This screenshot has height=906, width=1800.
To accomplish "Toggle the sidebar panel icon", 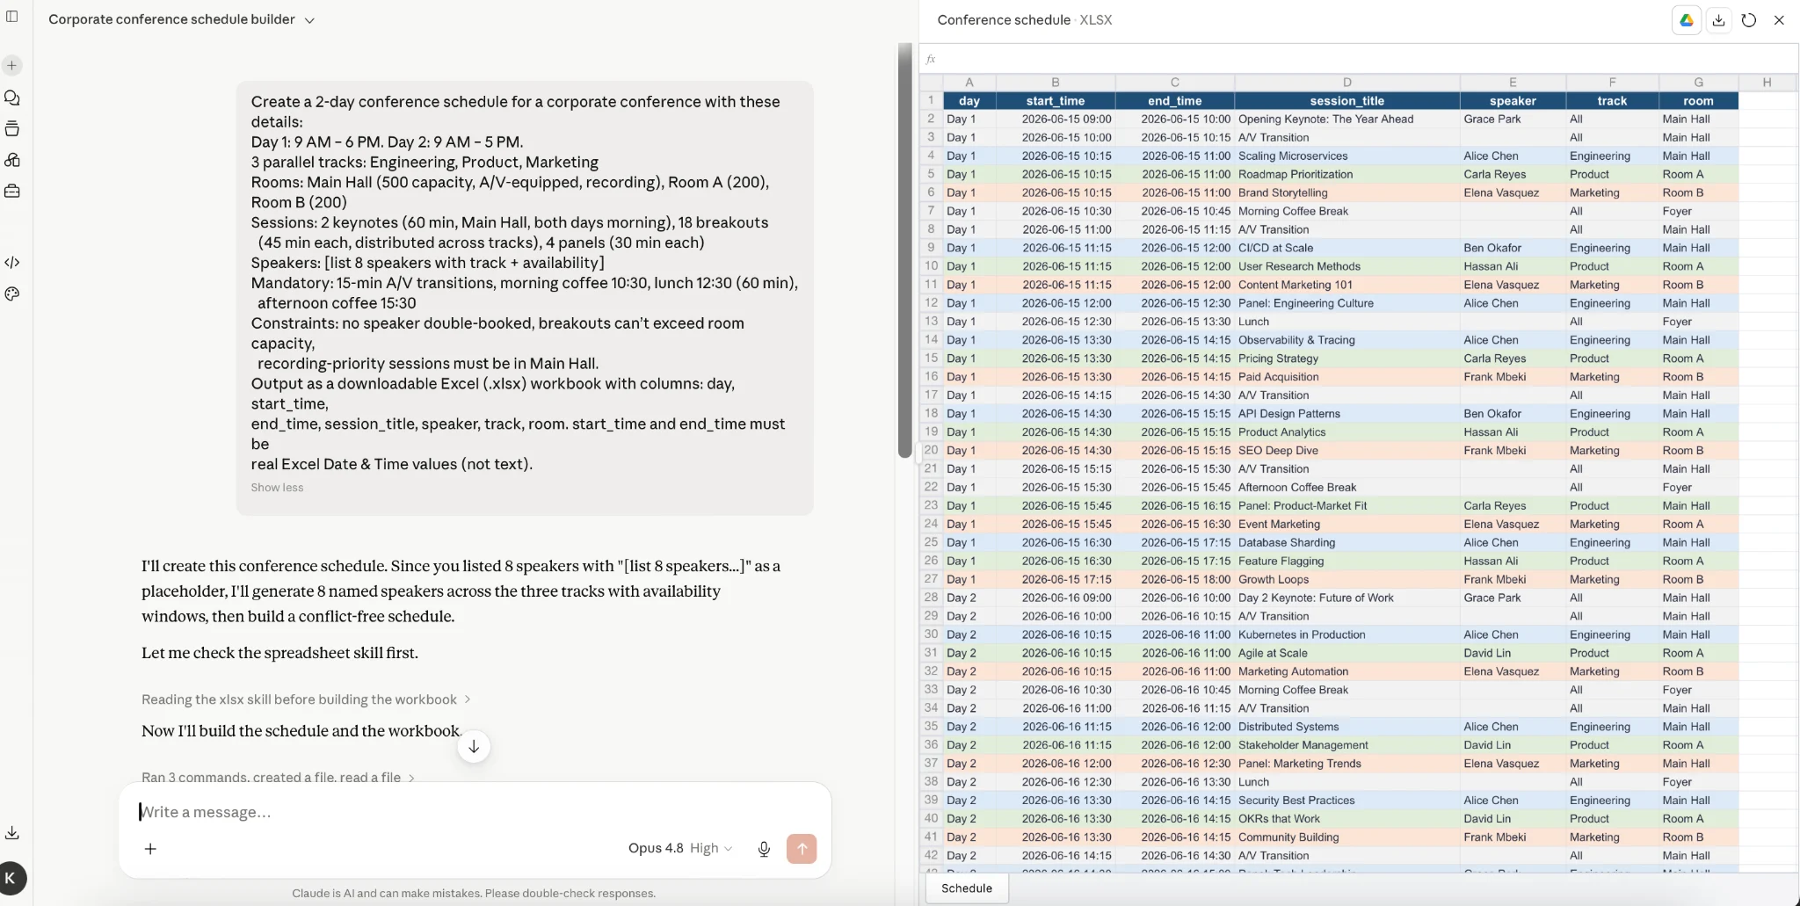I will 12,16.
